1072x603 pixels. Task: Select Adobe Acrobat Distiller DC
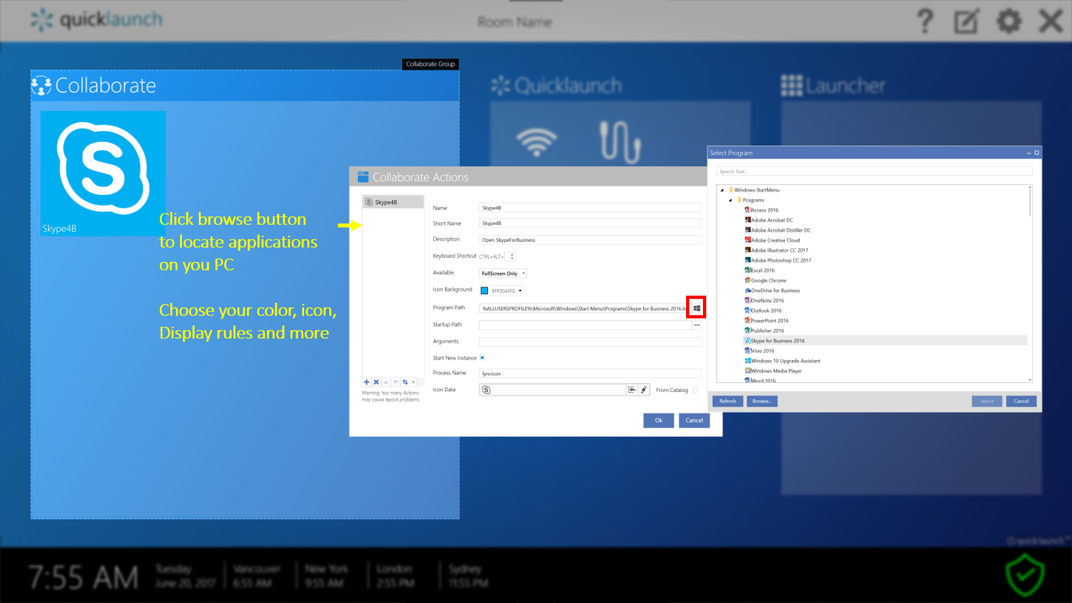point(778,230)
